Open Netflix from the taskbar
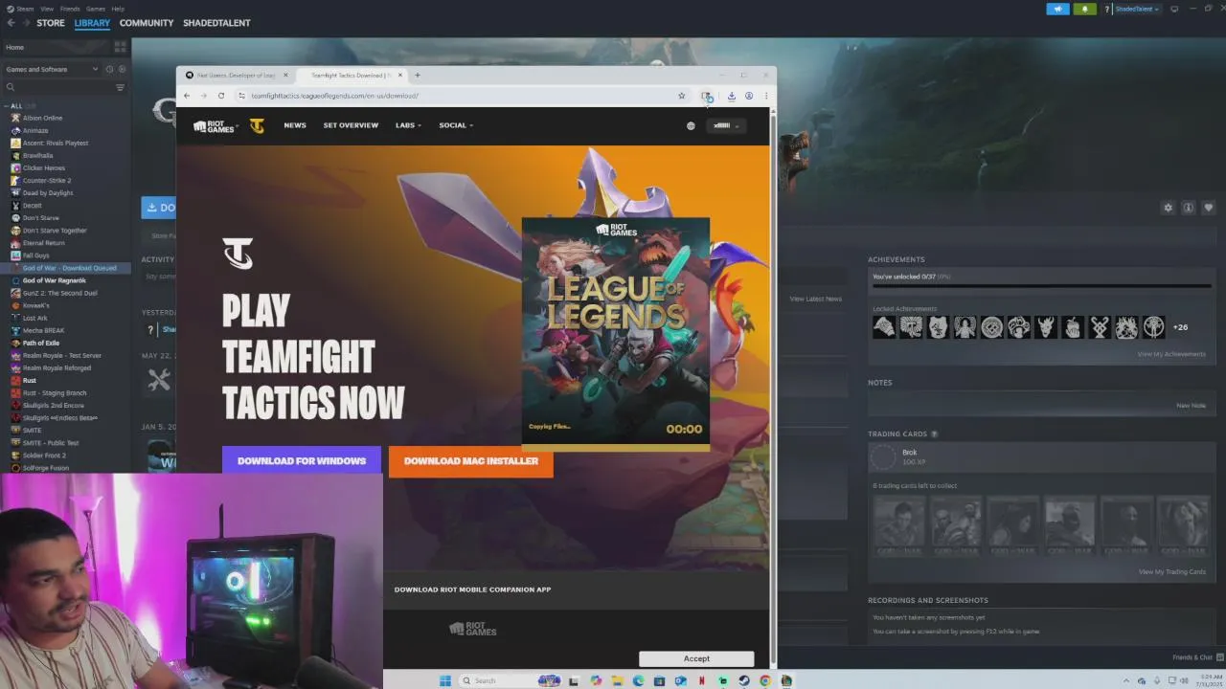The width and height of the screenshot is (1226, 689). click(x=702, y=680)
